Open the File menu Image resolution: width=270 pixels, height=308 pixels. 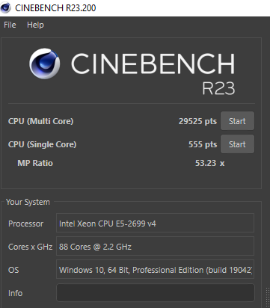[10, 25]
